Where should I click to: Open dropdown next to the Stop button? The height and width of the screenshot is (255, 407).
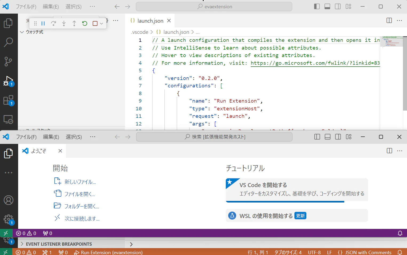101,23
